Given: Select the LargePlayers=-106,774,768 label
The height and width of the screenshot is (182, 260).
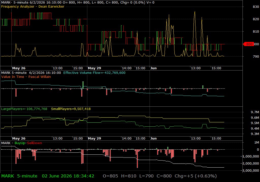Looking at the screenshot, I should pos(24,109).
